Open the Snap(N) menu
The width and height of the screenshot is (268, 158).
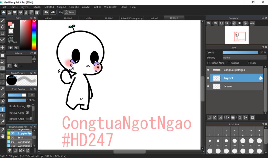(x=62, y=7)
